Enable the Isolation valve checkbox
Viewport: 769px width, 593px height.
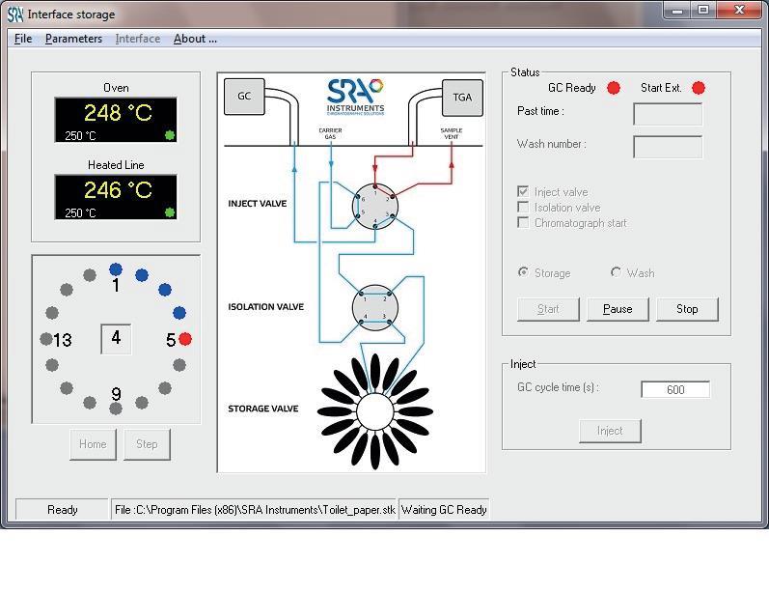523,208
